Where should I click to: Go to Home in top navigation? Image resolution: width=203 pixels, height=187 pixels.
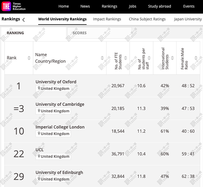pyautogui.click(x=63, y=6)
